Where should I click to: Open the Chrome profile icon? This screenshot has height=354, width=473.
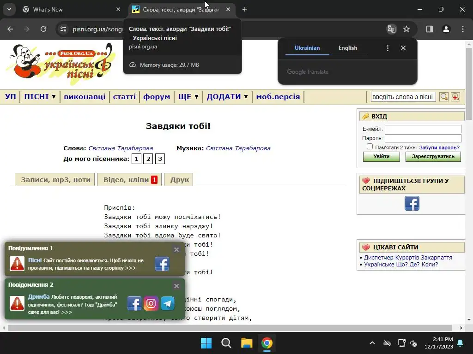pos(446,29)
